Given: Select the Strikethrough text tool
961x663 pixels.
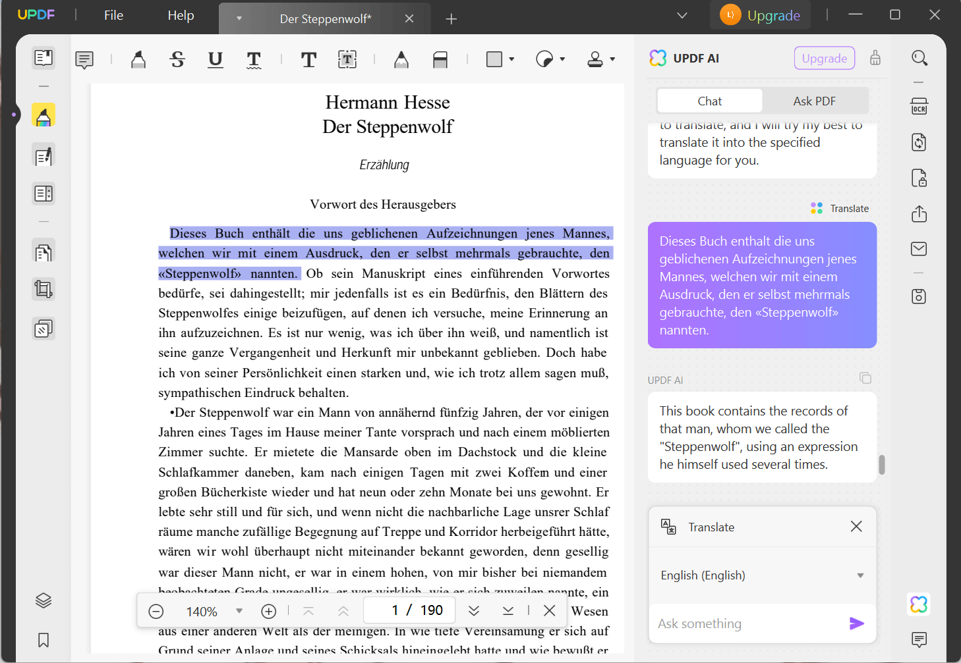Looking at the screenshot, I should pyautogui.click(x=177, y=59).
